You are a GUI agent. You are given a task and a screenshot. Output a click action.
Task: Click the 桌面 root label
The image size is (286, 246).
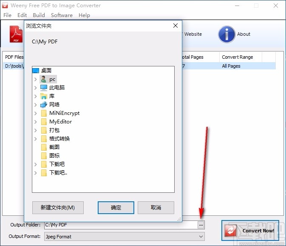coord(46,70)
